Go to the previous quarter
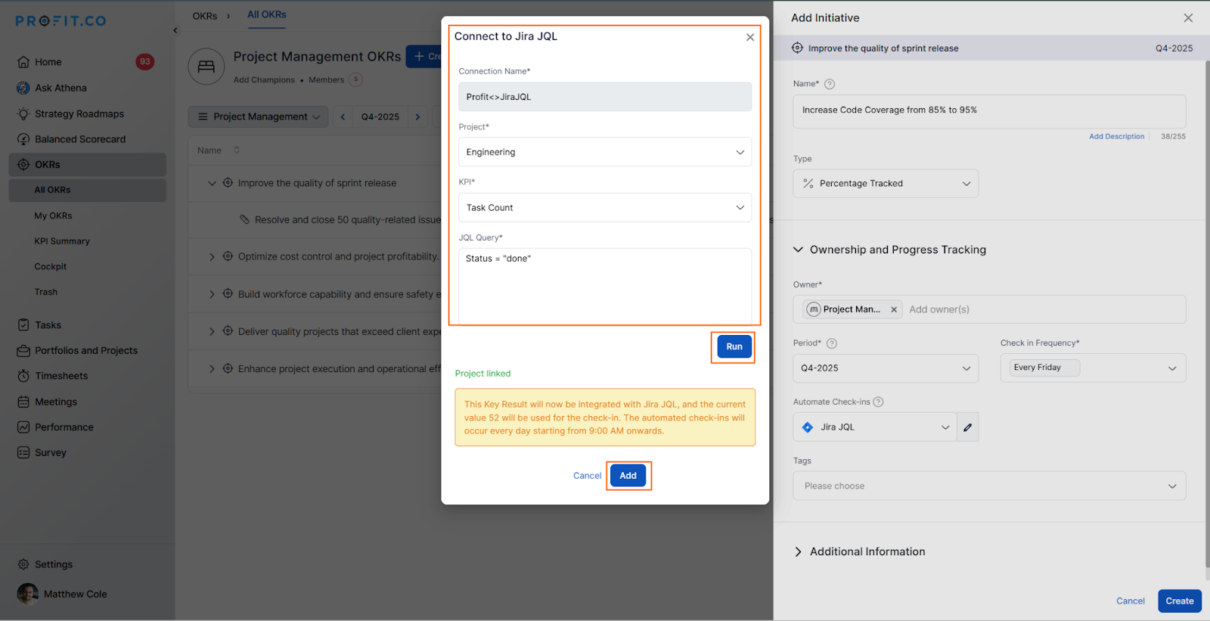1210x621 pixels. point(343,116)
